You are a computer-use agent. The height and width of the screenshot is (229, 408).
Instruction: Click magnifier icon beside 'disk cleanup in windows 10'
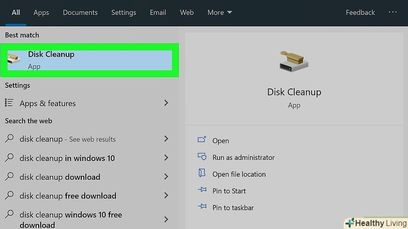[10, 157]
